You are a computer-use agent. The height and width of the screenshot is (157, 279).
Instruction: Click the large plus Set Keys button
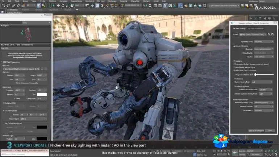[x=235, y=152]
